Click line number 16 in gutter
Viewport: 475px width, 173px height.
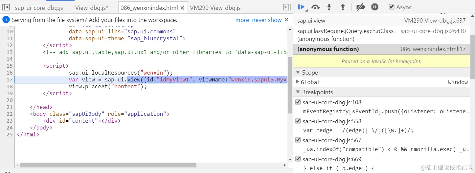9,73
